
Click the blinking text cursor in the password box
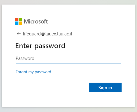pos(16,58)
